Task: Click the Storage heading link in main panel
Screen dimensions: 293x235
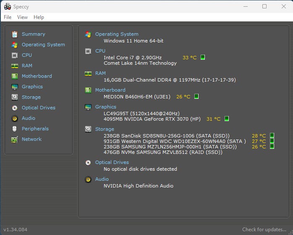Action: [105, 129]
